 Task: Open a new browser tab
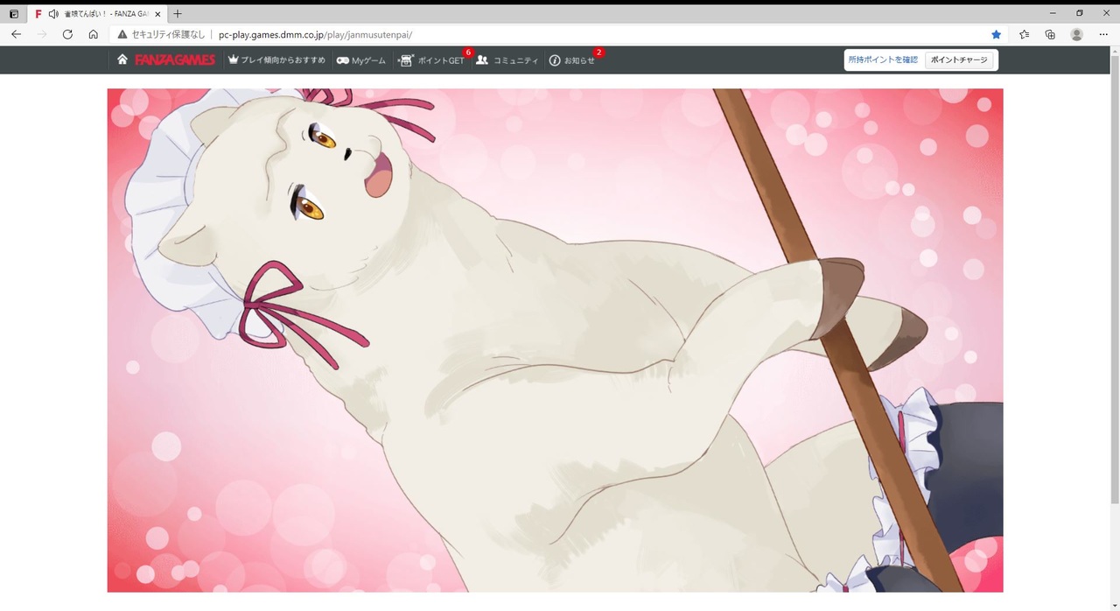[178, 14]
